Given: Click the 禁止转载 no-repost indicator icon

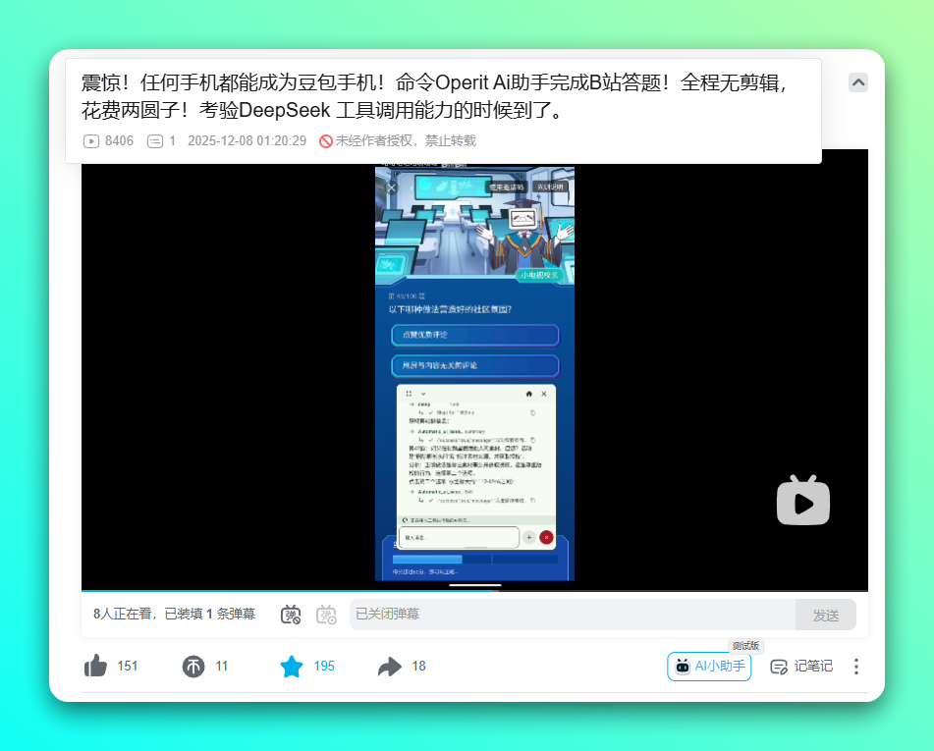Looking at the screenshot, I should [x=326, y=140].
